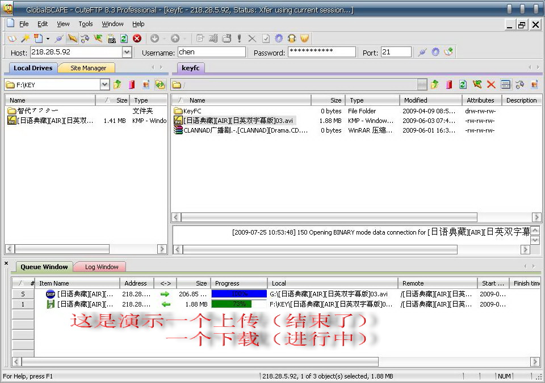Viewport: 545px width, 383px height.
Task: Click the plug disconnect icon in main toolbar
Action: 59,38
